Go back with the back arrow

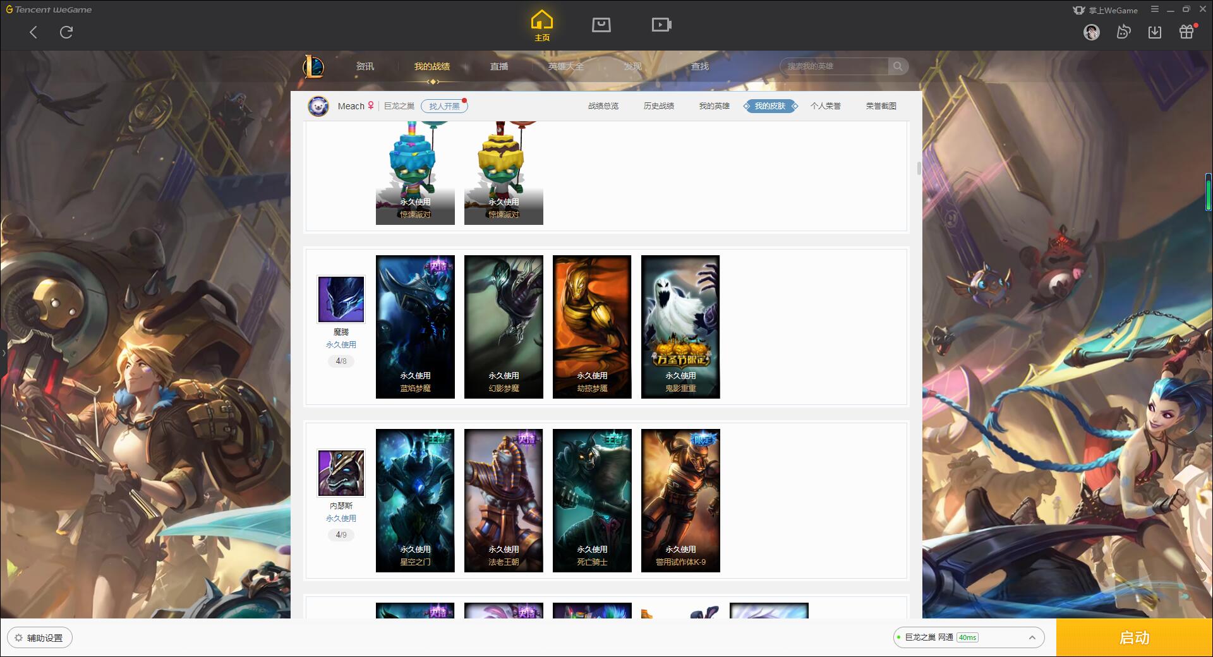(33, 32)
